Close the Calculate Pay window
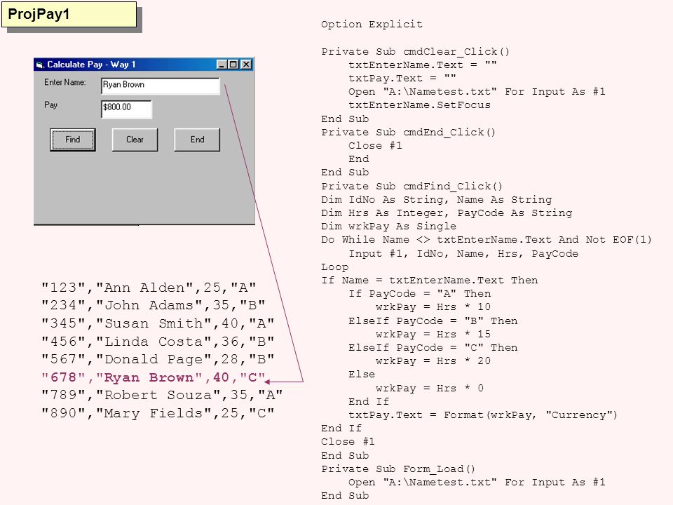This screenshot has height=505, width=673. click(x=246, y=65)
